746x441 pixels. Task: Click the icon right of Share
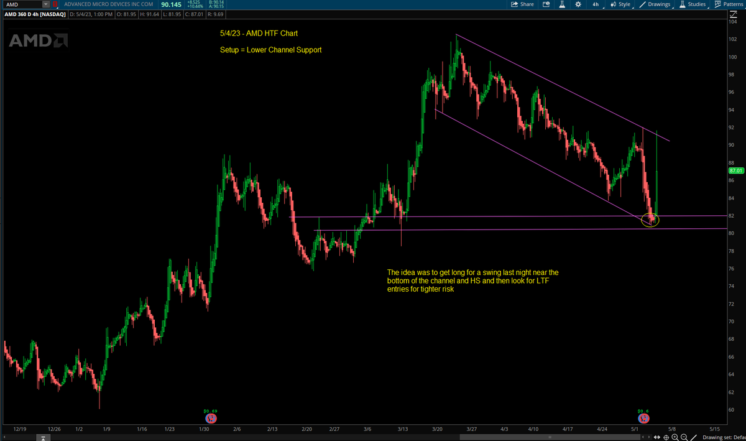546,4
